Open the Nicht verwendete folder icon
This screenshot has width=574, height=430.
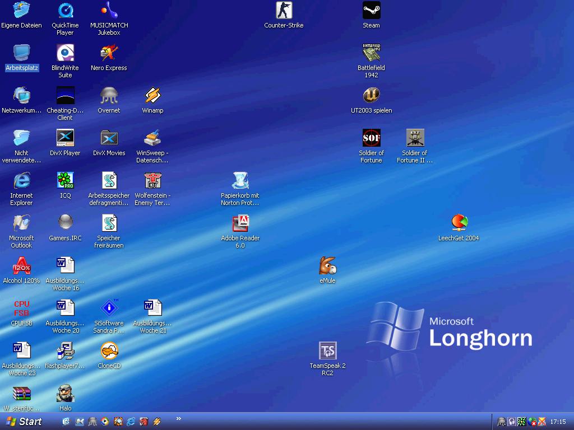[21, 138]
